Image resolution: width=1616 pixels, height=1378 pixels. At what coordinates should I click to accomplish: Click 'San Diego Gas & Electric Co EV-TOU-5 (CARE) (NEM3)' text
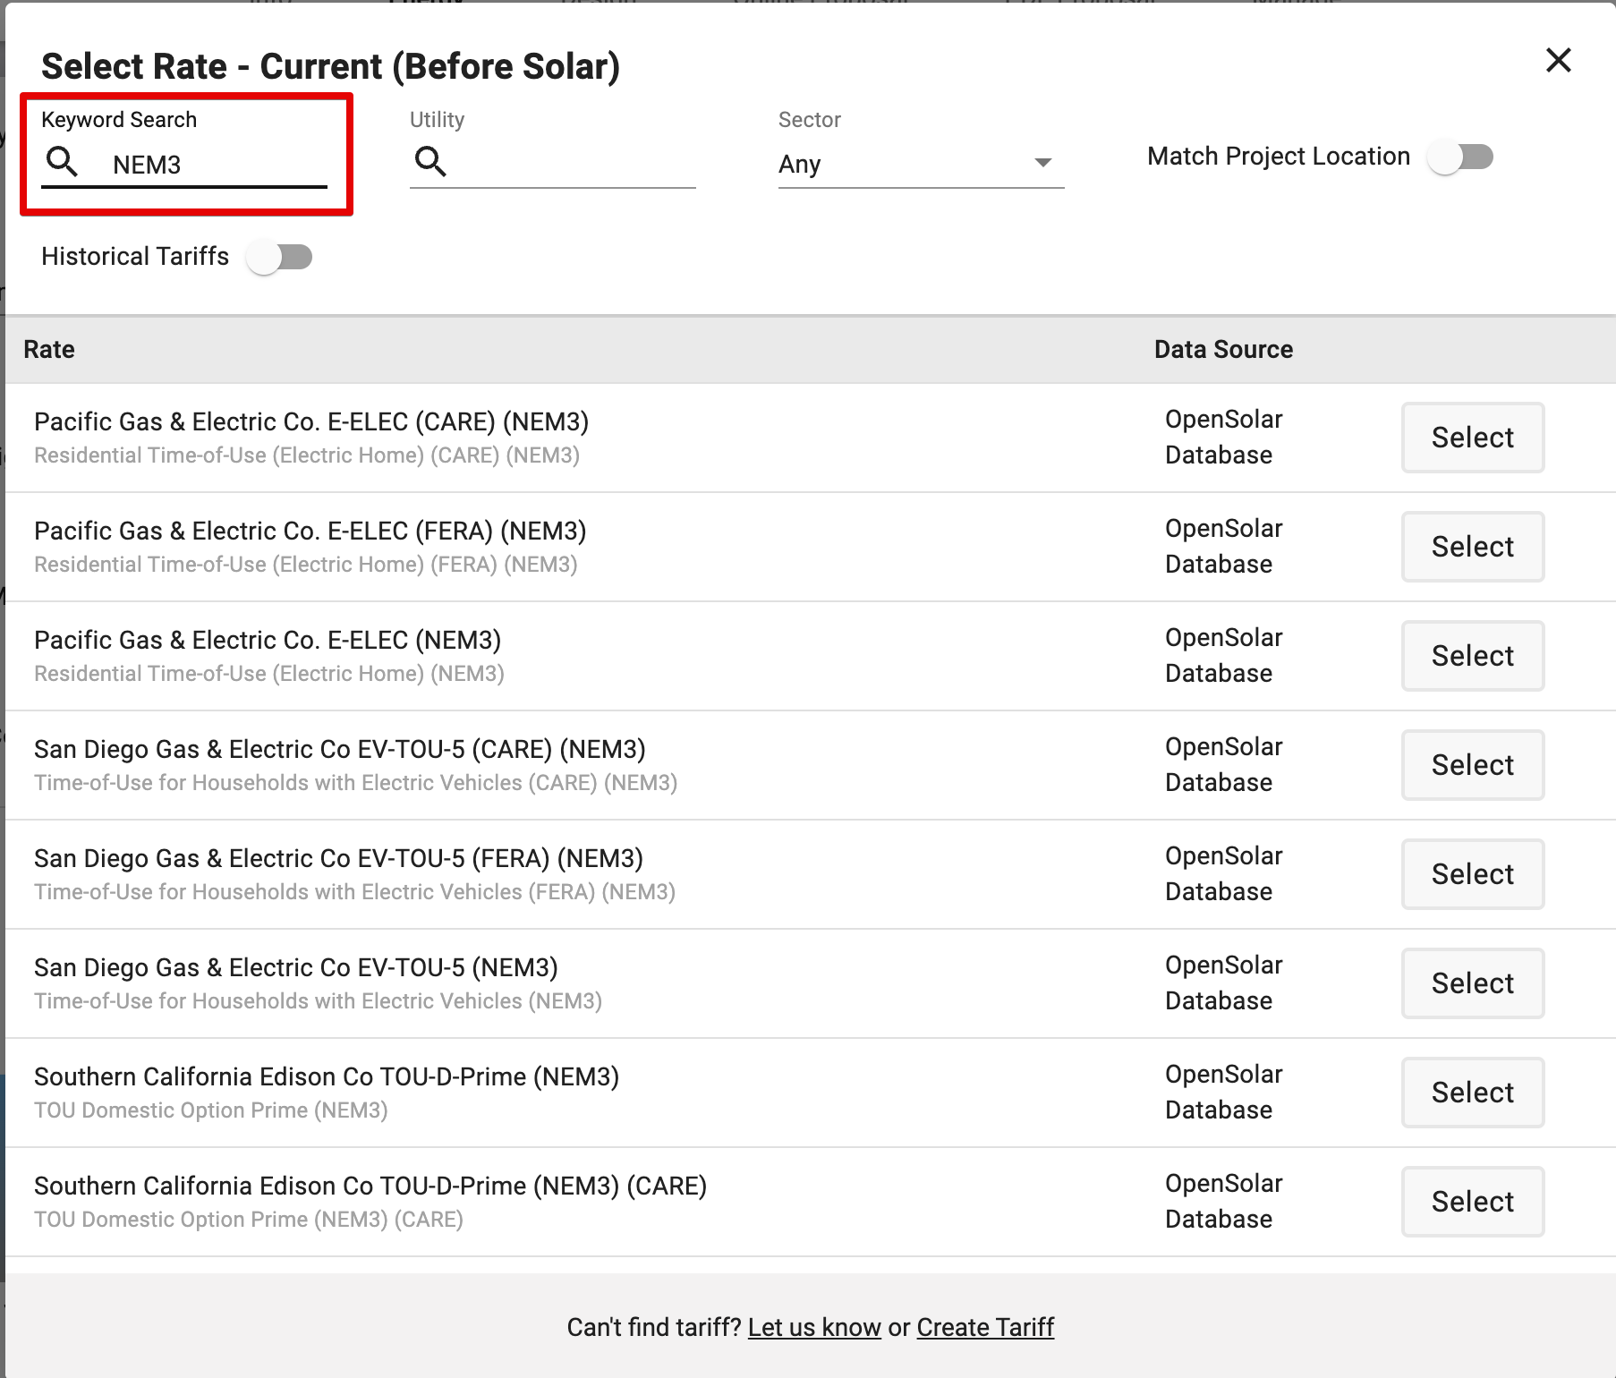coord(340,749)
